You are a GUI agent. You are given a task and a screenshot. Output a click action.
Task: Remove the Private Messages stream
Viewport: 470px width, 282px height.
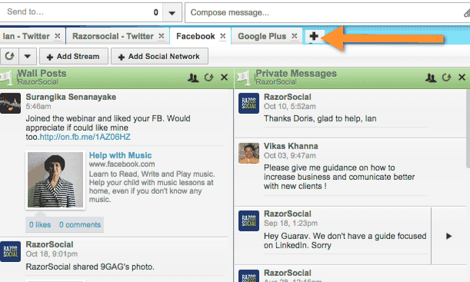coord(462,78)
